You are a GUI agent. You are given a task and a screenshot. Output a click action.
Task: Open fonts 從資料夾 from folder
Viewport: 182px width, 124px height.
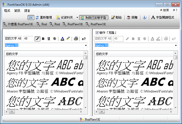click(x=64, y=17)
